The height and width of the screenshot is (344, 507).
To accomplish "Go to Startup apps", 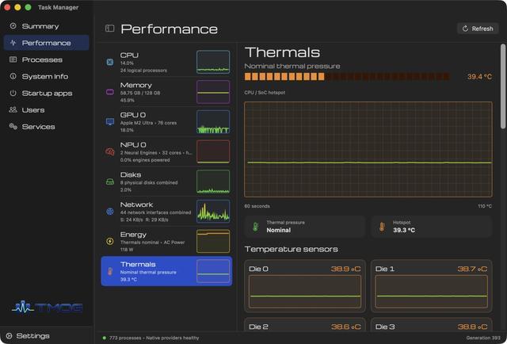I will point(46,94).
